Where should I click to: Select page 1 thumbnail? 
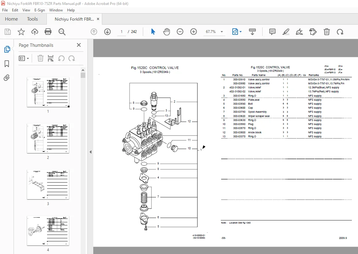[48, 92]
